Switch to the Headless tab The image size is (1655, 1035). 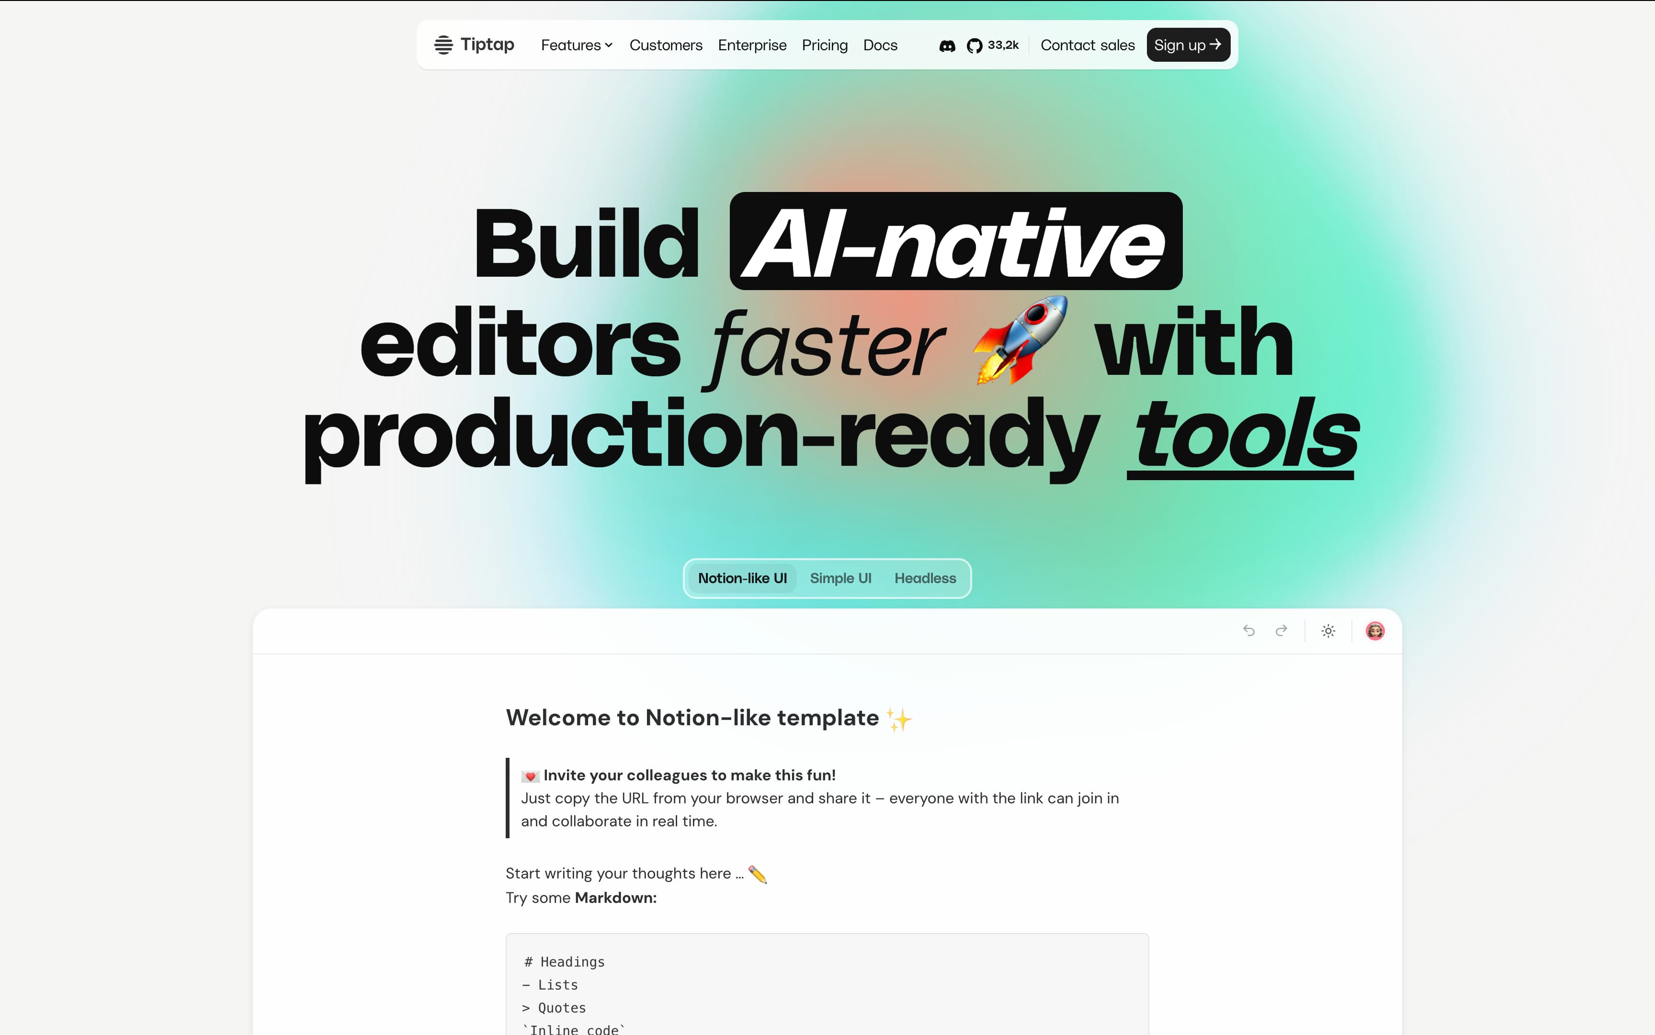tap(924, 578)
